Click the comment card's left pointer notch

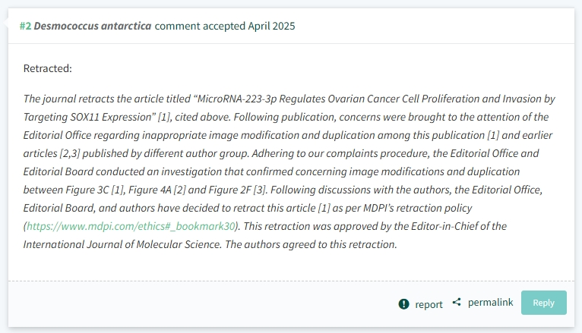point(5,23)
